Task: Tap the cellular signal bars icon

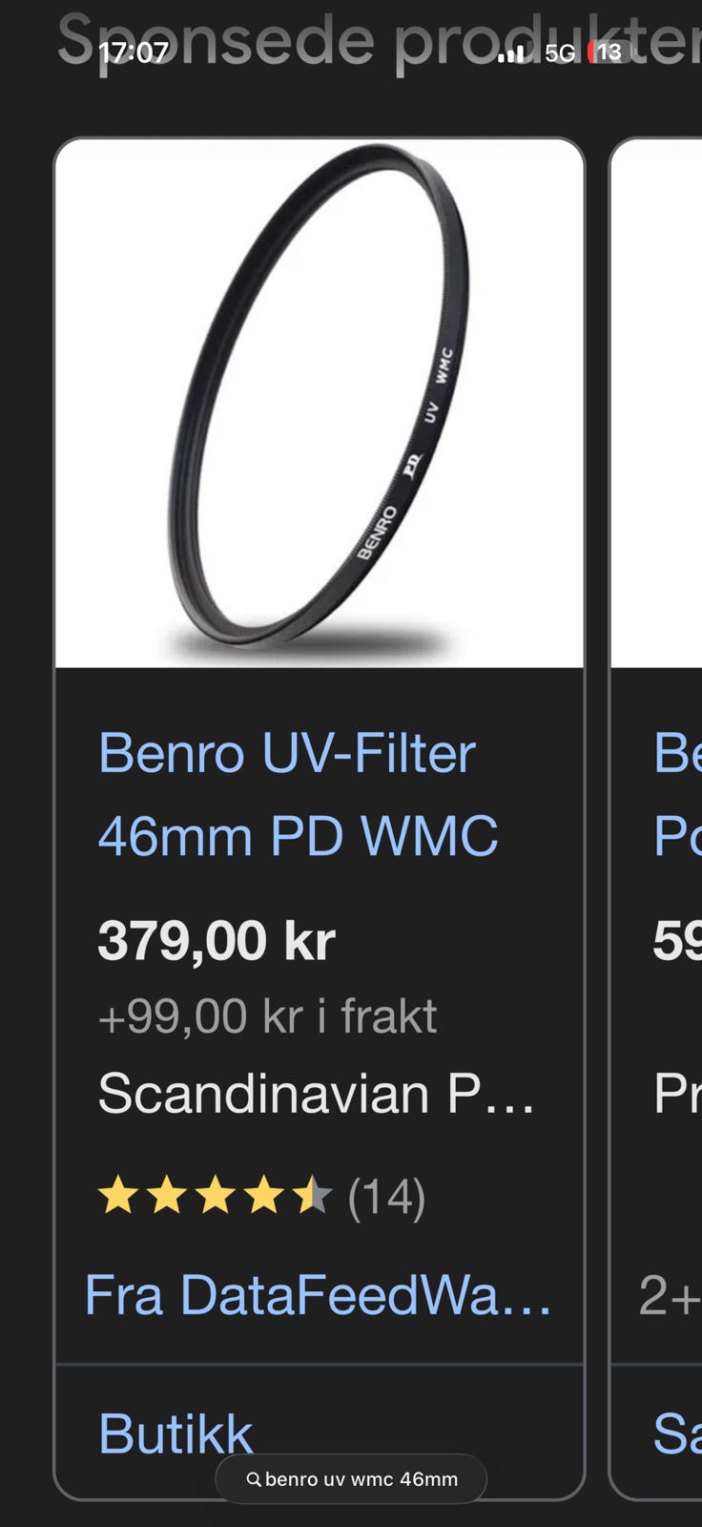Action: point(511,53)
